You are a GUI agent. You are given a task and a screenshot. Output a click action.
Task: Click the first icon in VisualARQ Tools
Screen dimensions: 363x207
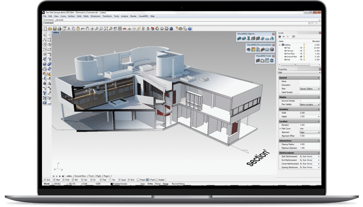click(258, 61)
